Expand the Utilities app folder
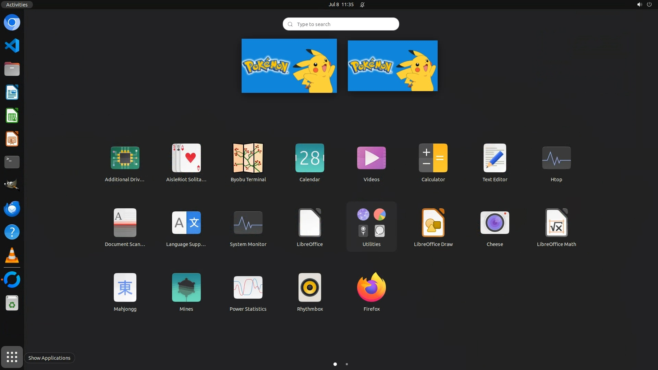This screenshot has height=370, width=658. coord(371,223)
